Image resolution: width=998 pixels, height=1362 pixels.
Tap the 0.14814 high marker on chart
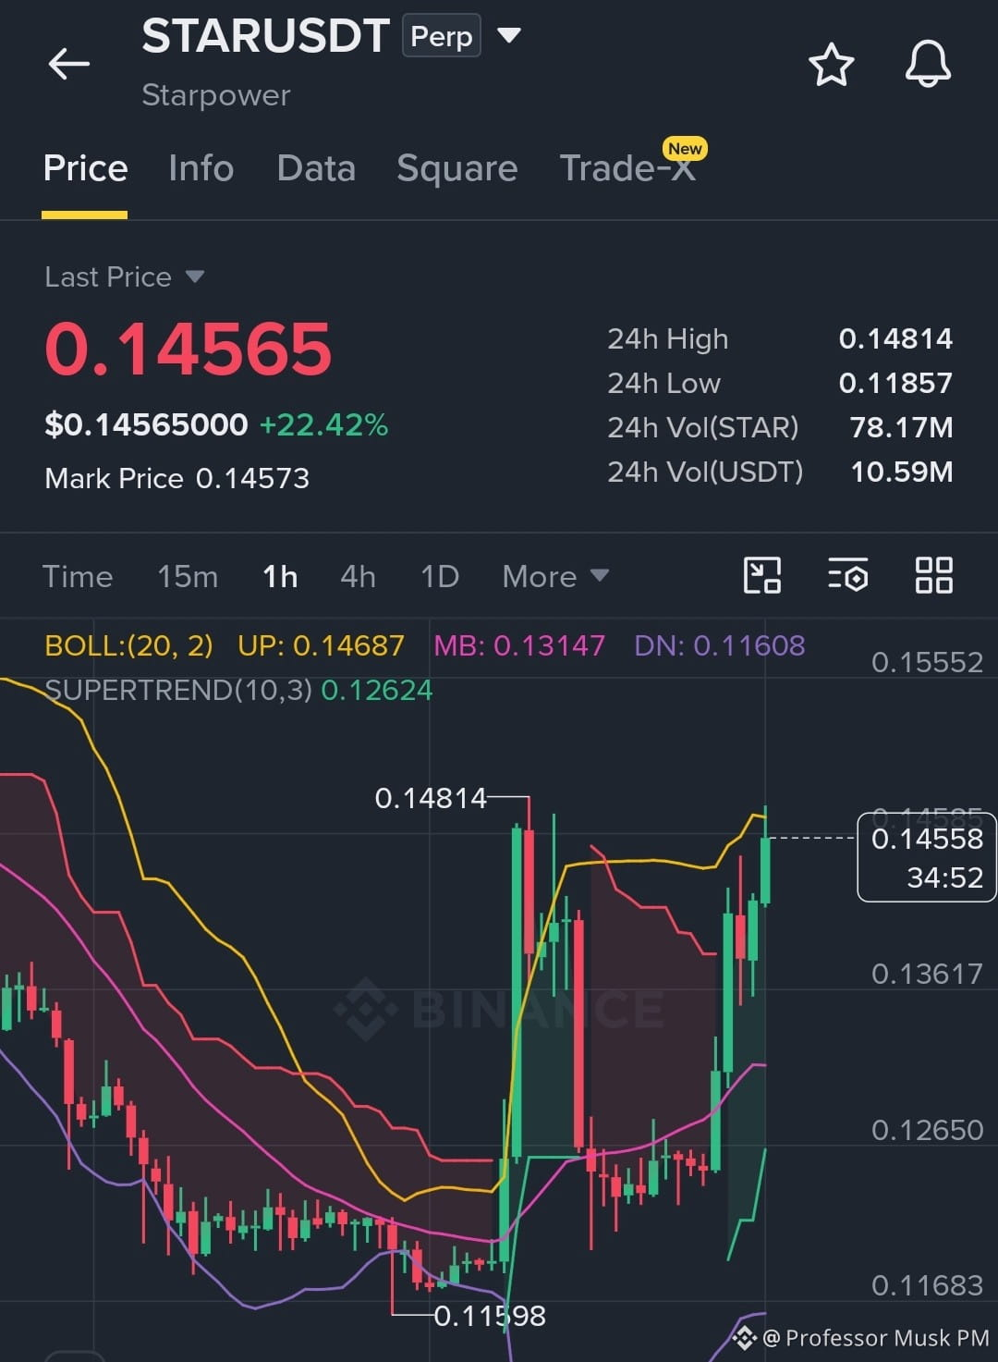[431, 798]
